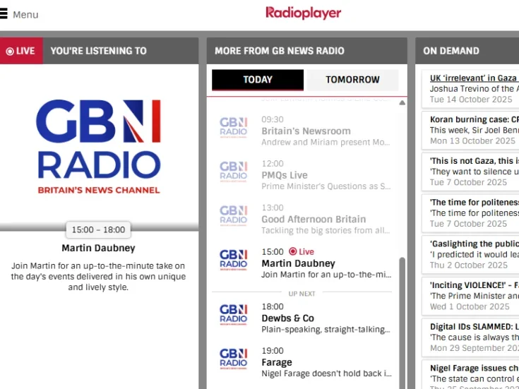Click YOU'RE LISTENING TO header text
Screen dimensions: 519x389
[98, 51]
